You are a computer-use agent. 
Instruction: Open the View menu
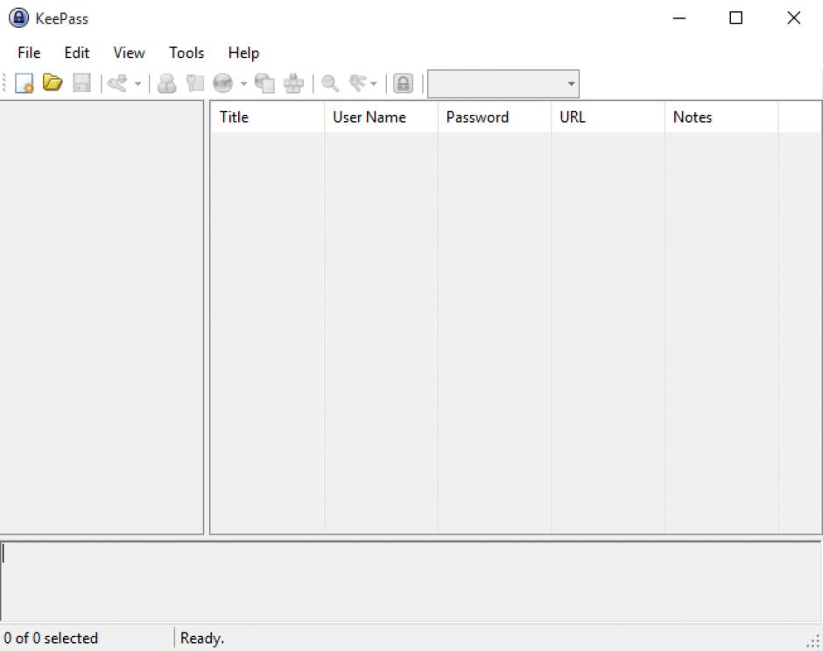(x=129, y=53)
